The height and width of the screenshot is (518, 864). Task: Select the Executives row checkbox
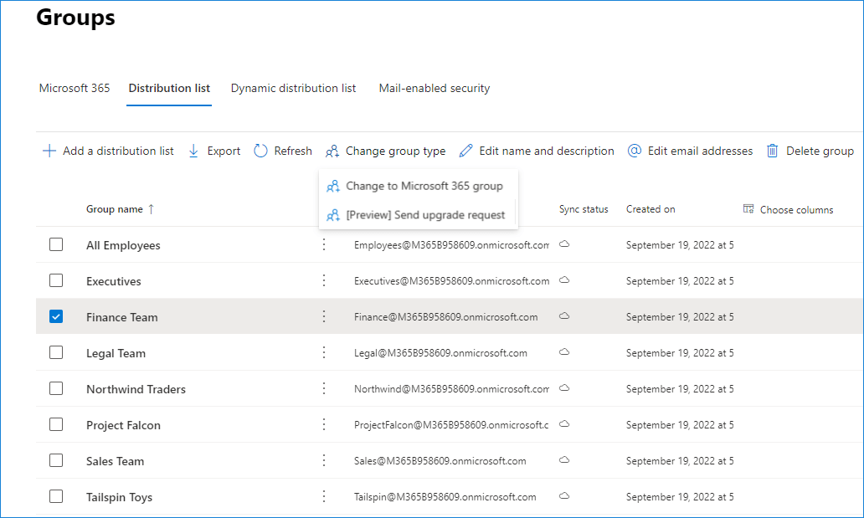[56, 280]
